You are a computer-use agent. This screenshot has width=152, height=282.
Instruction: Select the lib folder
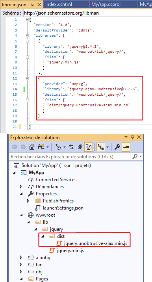(x=45, y=222)
